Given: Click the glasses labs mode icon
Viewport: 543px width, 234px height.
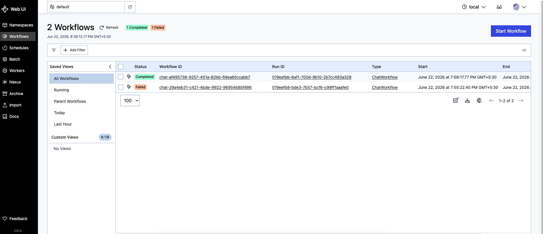Looking at the screenshot, I should point(499,7).
